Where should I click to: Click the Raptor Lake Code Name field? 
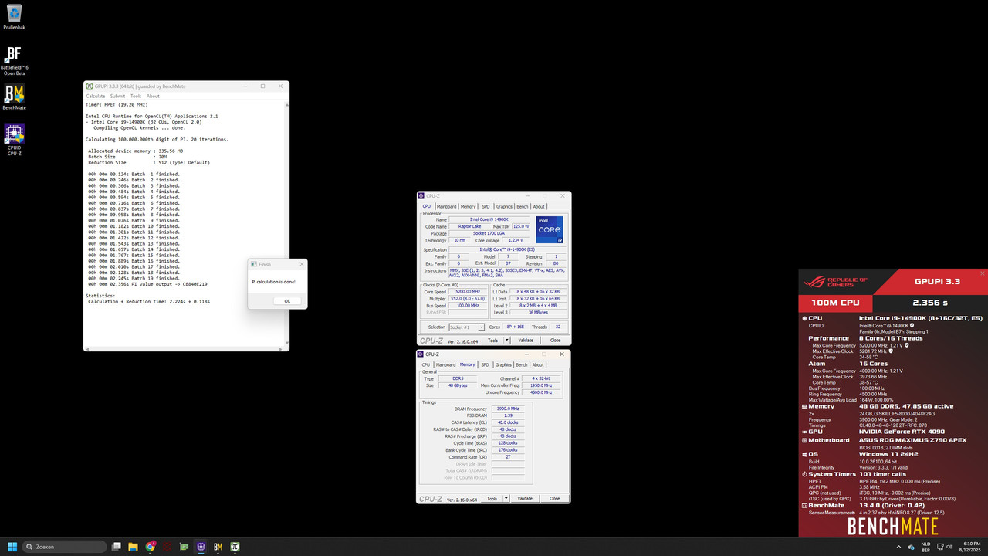coord(469,226)
